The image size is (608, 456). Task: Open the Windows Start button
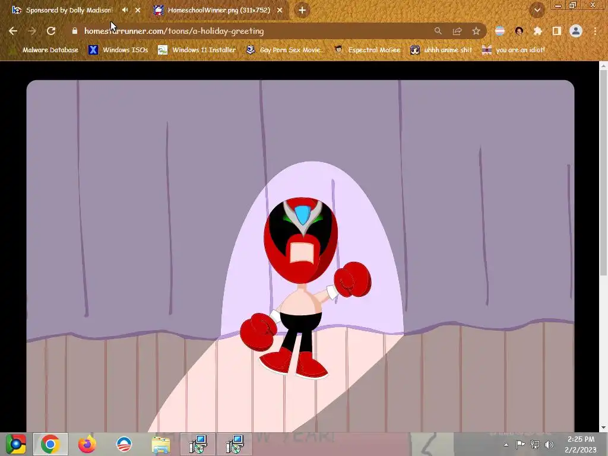(x=15, y=444)
